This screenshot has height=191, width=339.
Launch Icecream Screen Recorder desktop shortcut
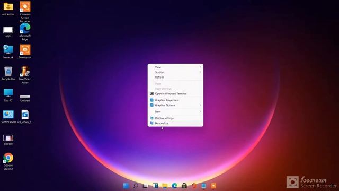click(x=25, y=12)
